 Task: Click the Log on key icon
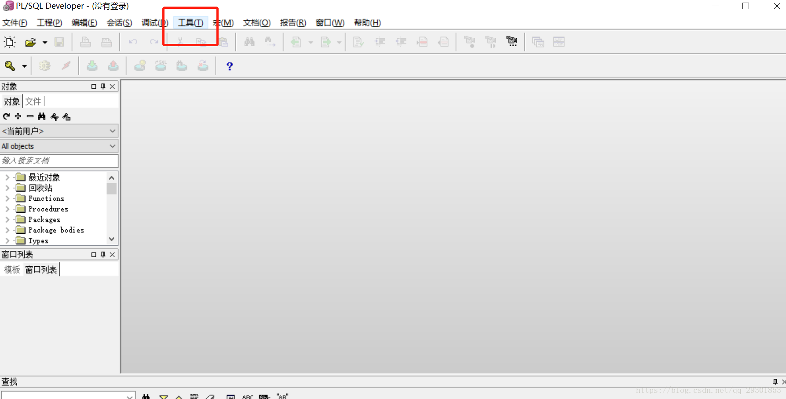point(10,66)
